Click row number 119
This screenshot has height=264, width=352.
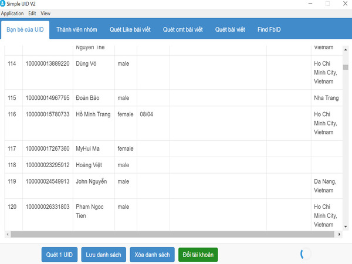[x=12, y=181]
